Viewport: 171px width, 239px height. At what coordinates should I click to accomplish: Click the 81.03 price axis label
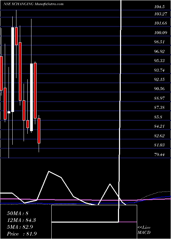159,145
